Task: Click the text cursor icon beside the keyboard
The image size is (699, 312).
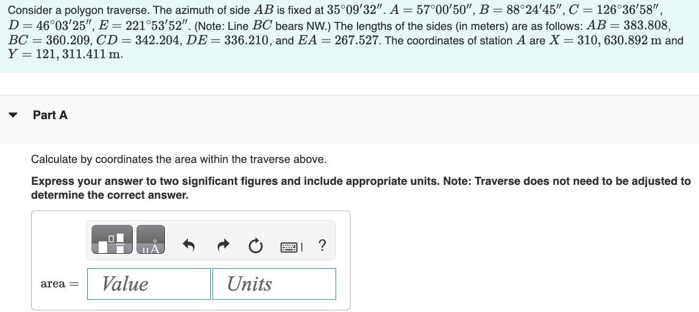Action: click(x=301, y=246)
